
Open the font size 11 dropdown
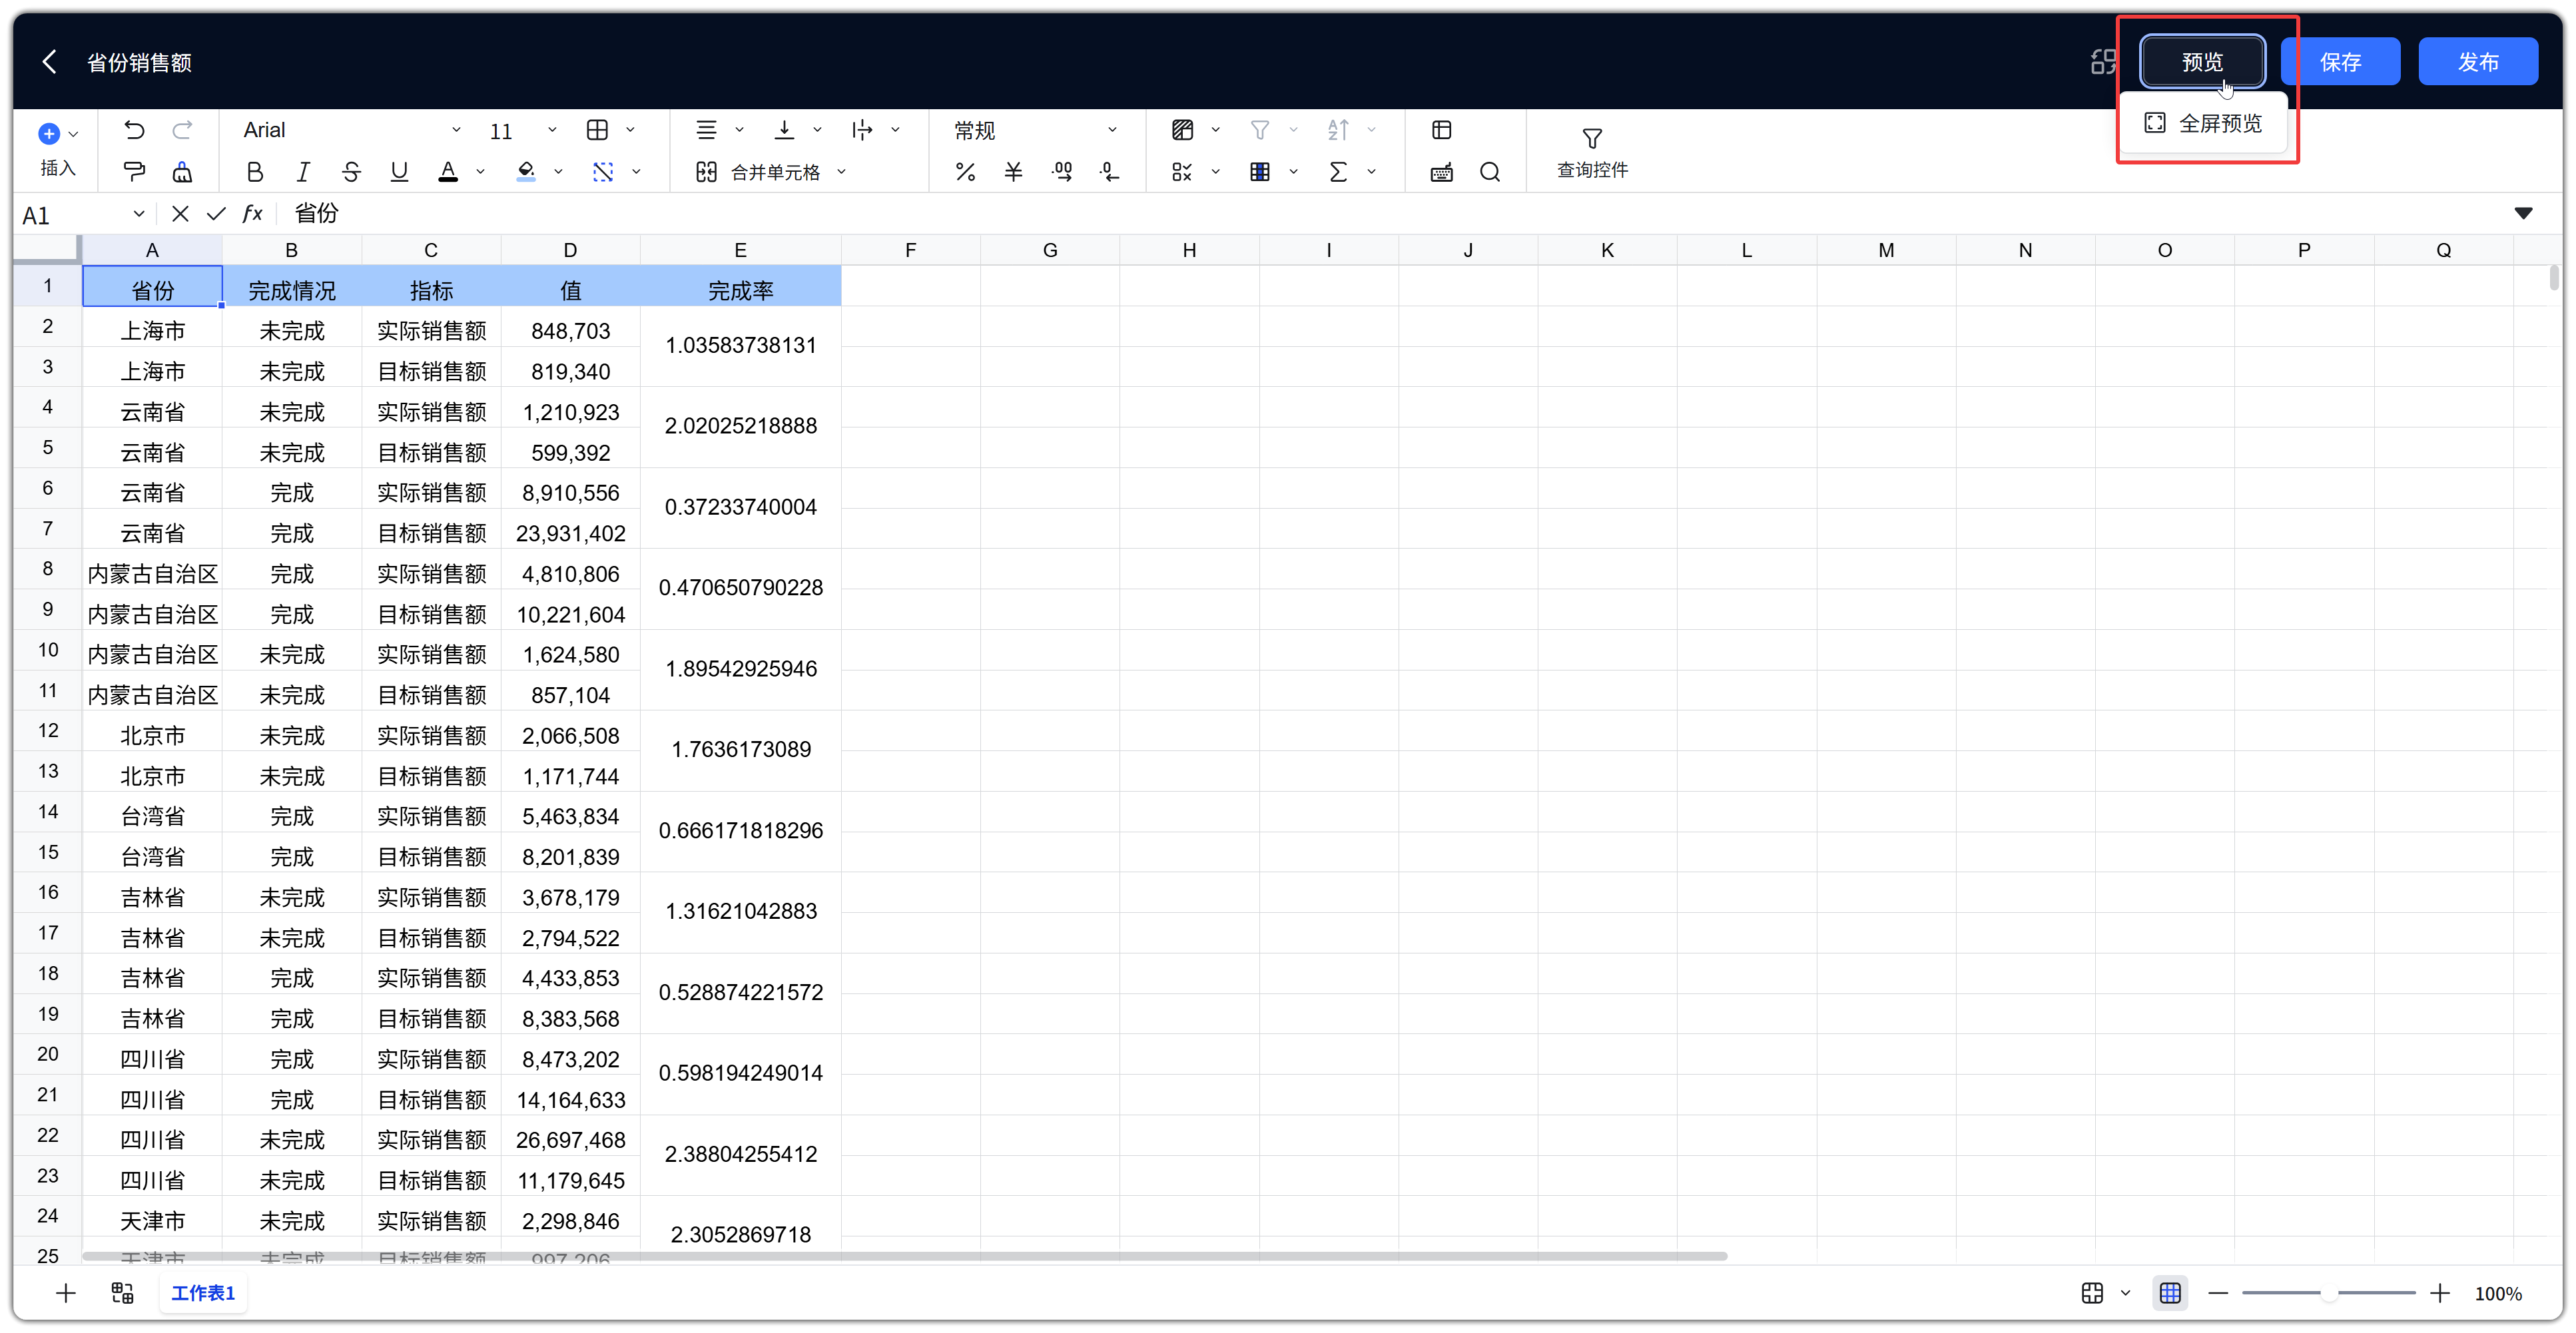(522, 131)
